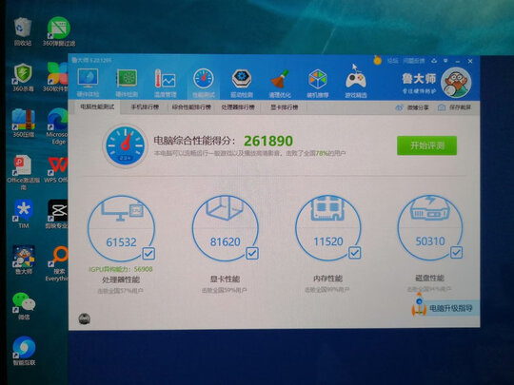Open the 清理优化 broom cleanup icon
The height and width of the screenshot is (385, 514).
[280, 79]
